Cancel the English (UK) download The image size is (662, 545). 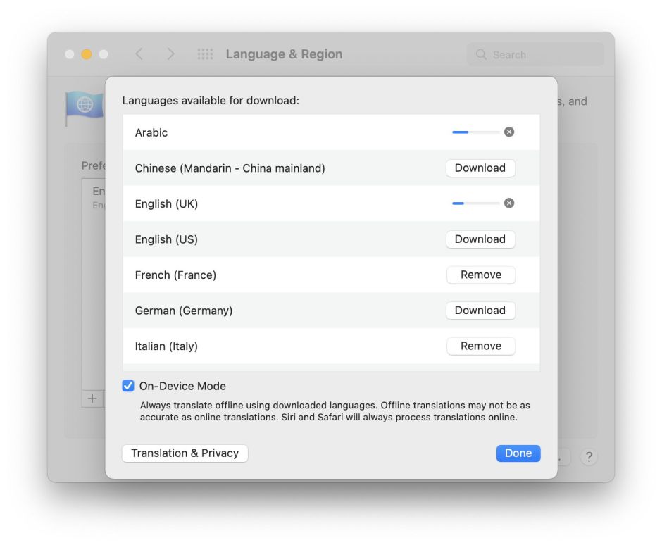(509, 203)
